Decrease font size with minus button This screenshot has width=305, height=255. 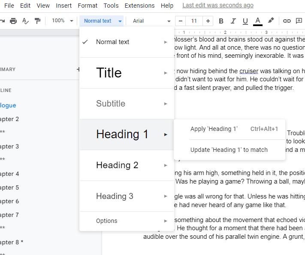[181, 21]
